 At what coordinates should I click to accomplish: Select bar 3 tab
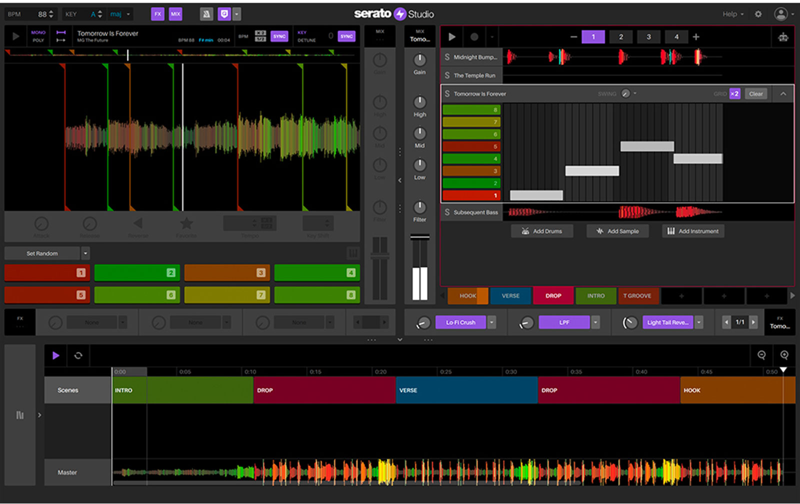[x=649, y=37]
